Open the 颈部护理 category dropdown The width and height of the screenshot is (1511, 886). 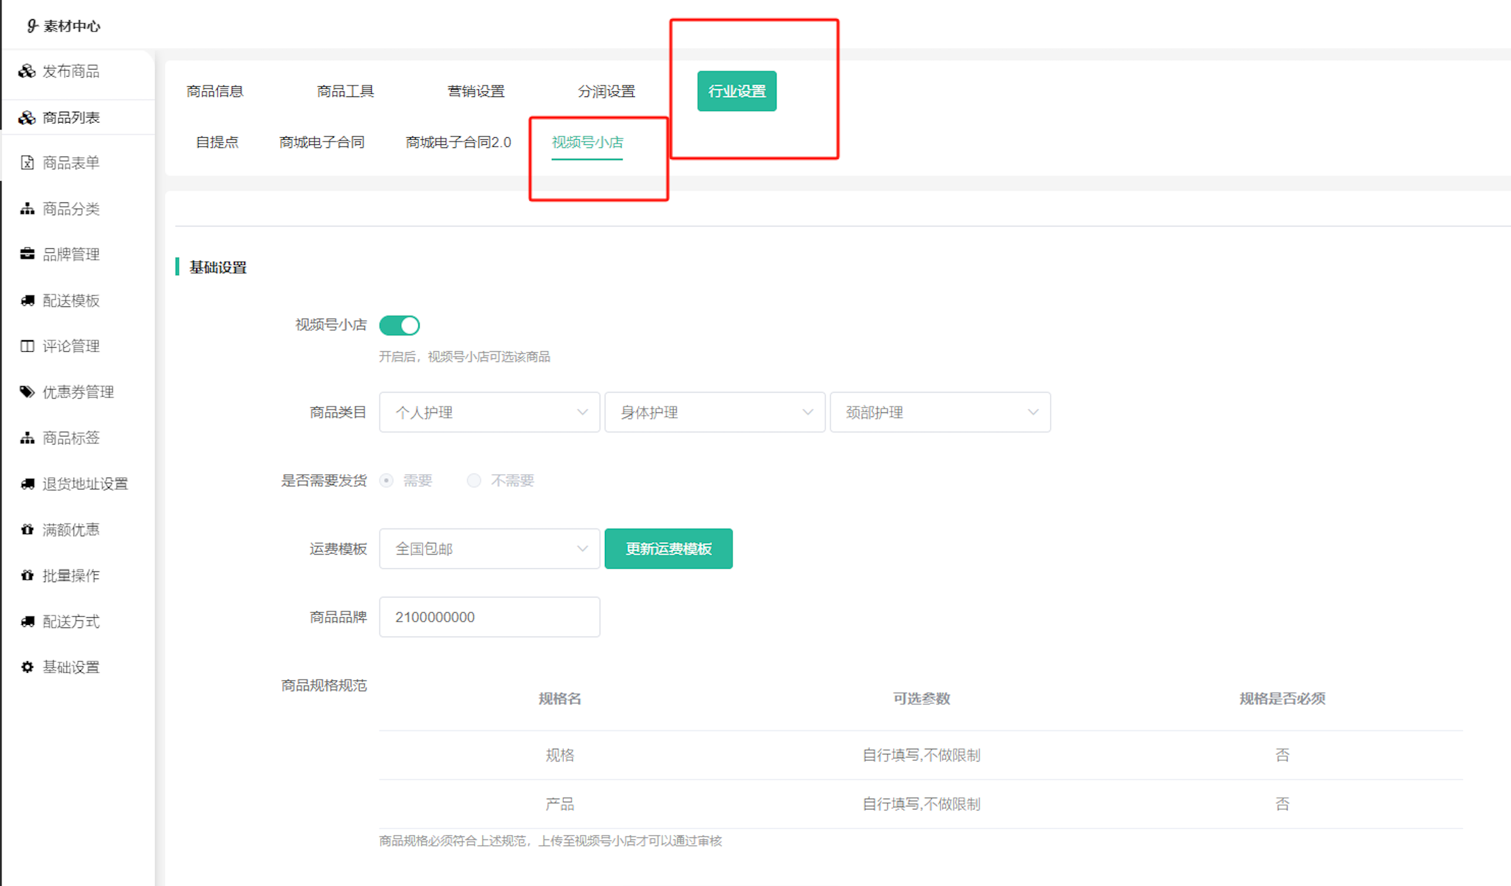click(940, 412)
